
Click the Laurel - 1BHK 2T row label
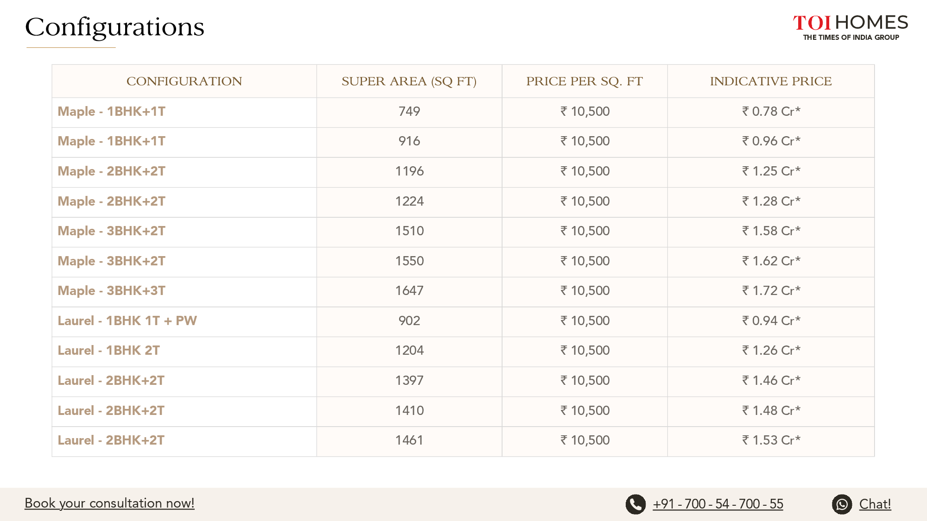(x=108, y=351)
